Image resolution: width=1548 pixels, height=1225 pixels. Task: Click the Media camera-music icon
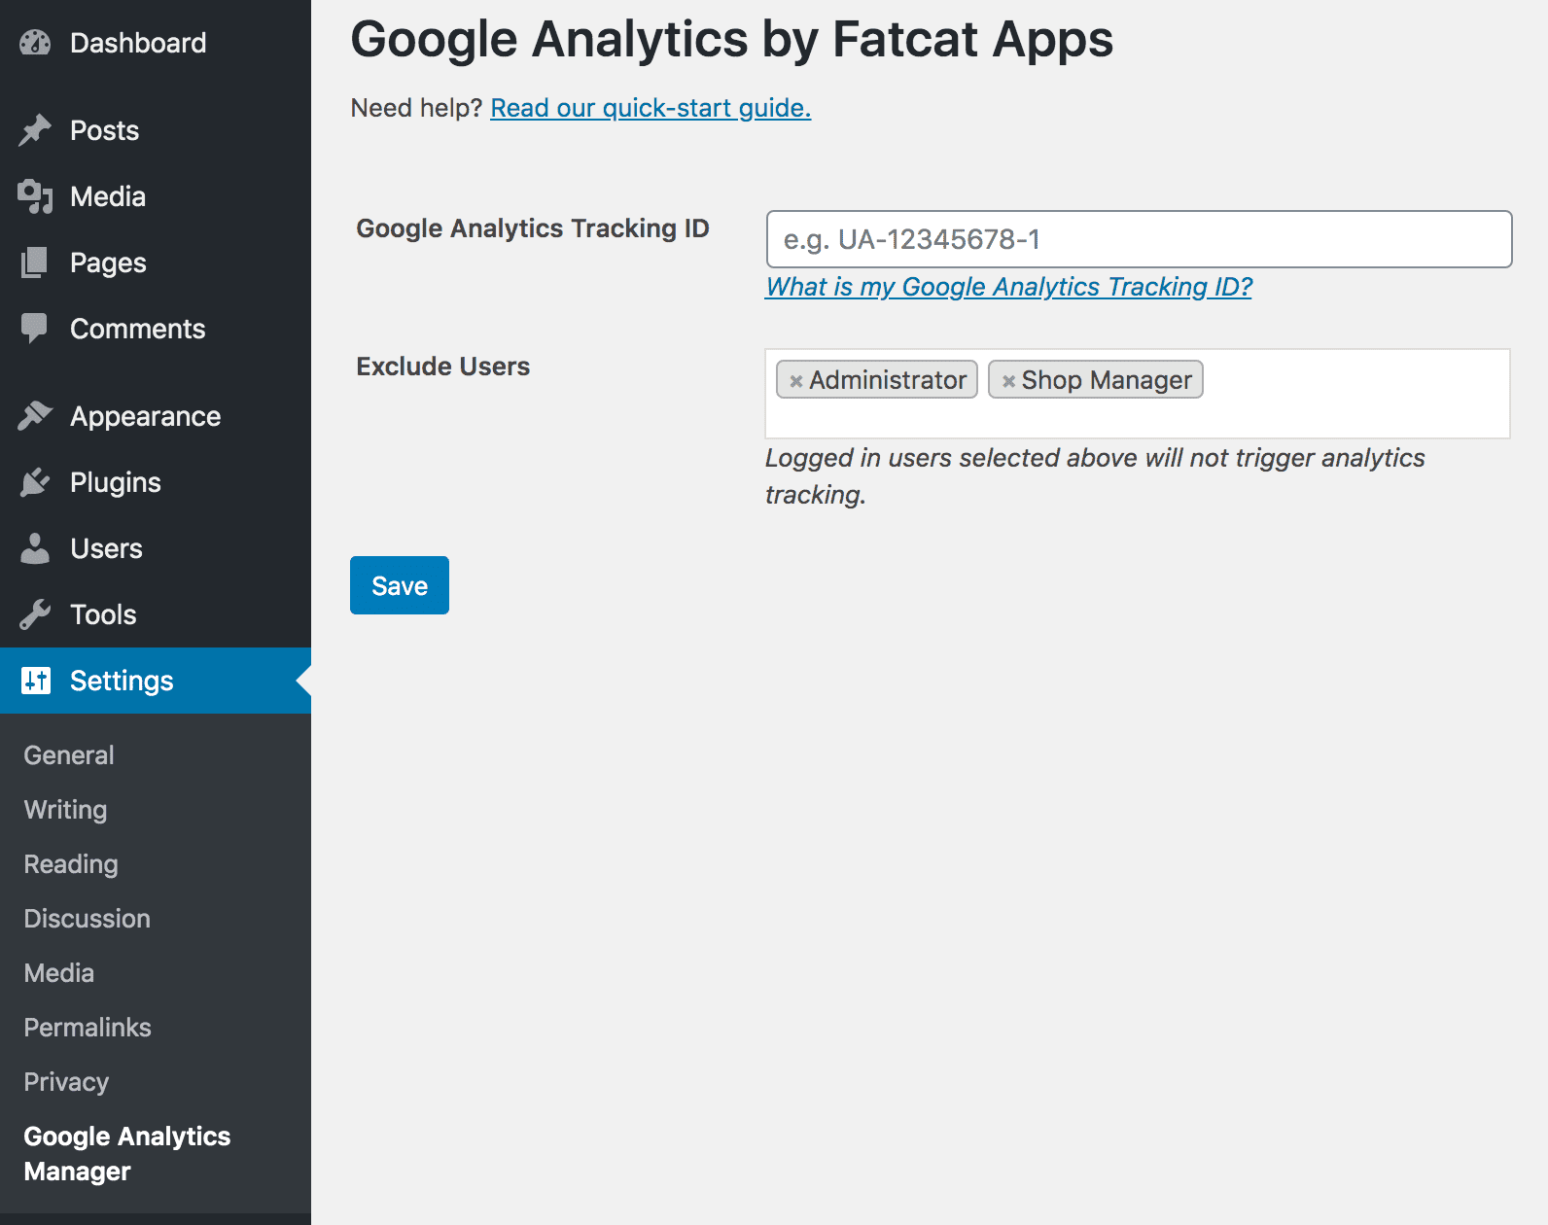pos(35,196)
